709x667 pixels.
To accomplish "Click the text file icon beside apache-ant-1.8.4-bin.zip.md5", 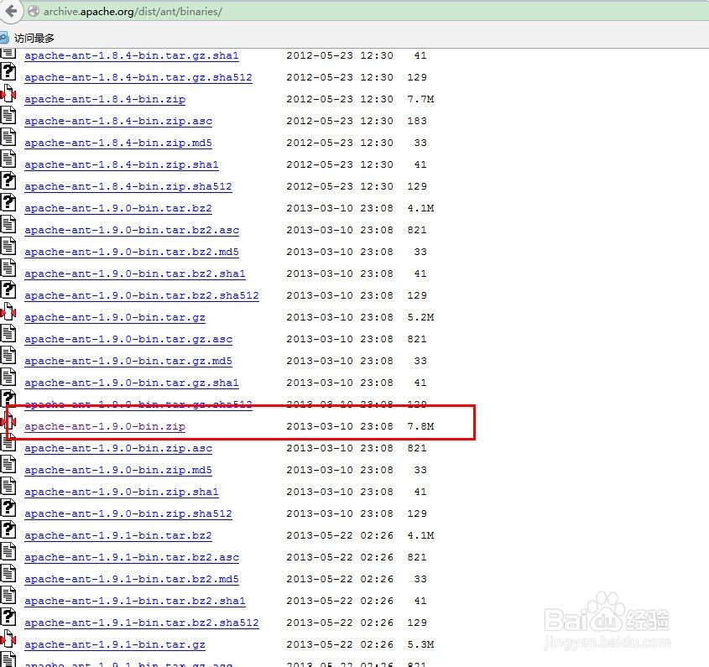I will click(x=8, y=137).
